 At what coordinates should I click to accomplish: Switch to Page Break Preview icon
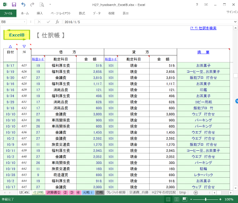tap(185, 199)
